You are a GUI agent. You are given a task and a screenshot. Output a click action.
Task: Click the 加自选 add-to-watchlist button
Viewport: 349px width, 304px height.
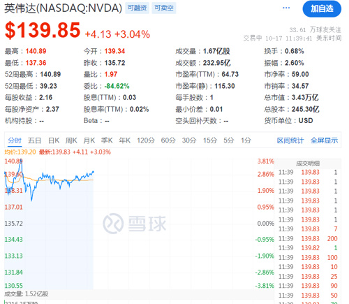point(322,9)
